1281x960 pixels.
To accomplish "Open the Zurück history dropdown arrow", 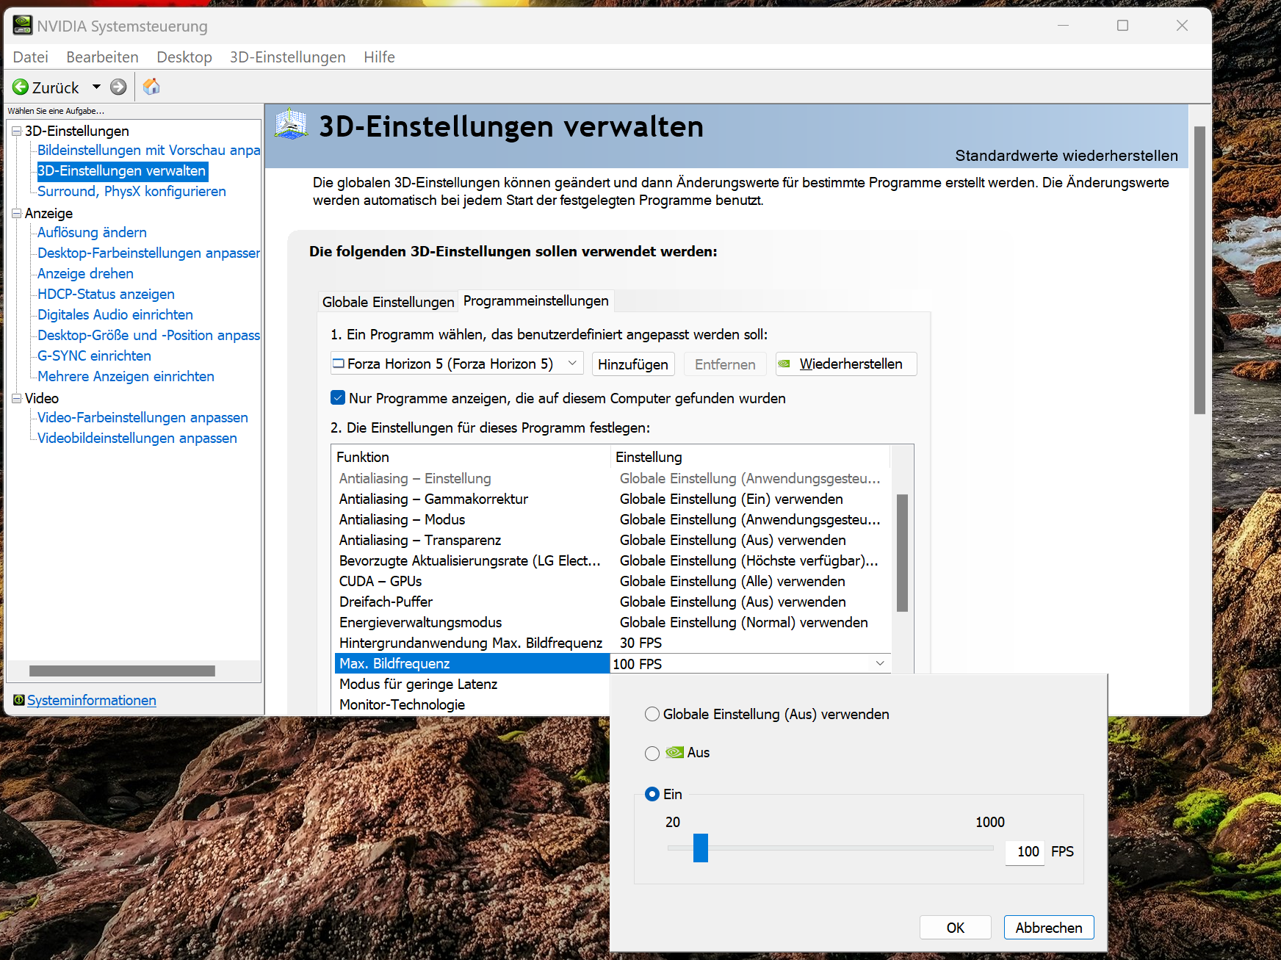I will [96, 87].
